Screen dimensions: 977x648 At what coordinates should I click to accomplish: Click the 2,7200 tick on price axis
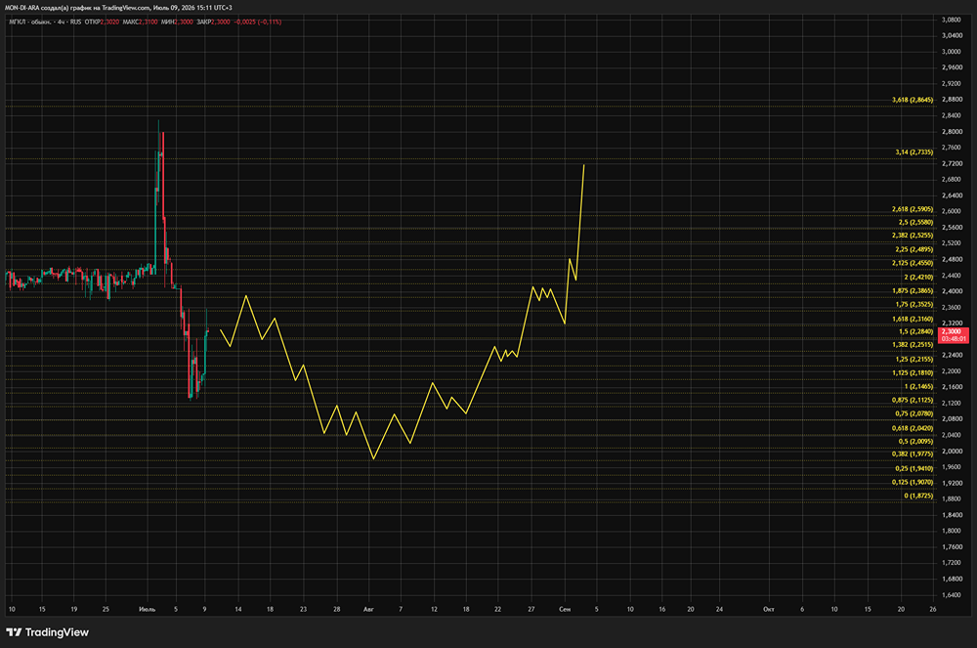coord(951,164)
